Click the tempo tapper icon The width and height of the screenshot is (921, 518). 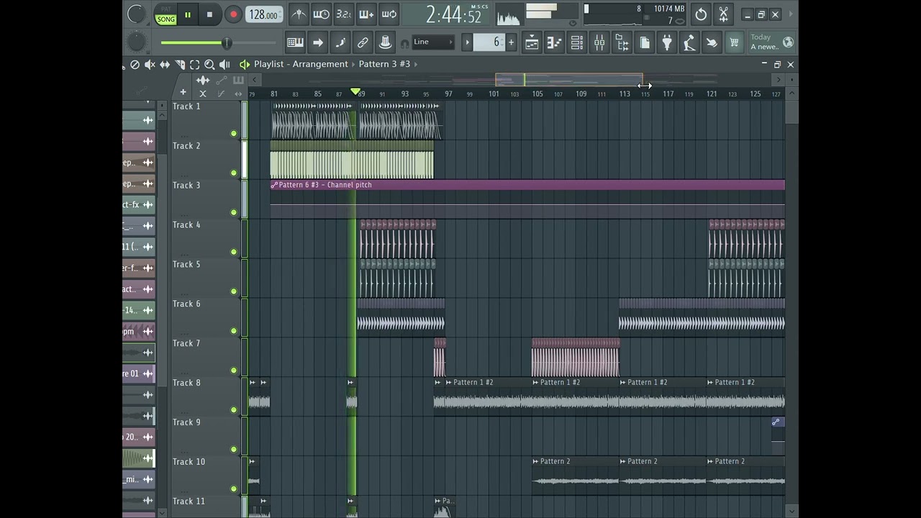click(689, 42)
